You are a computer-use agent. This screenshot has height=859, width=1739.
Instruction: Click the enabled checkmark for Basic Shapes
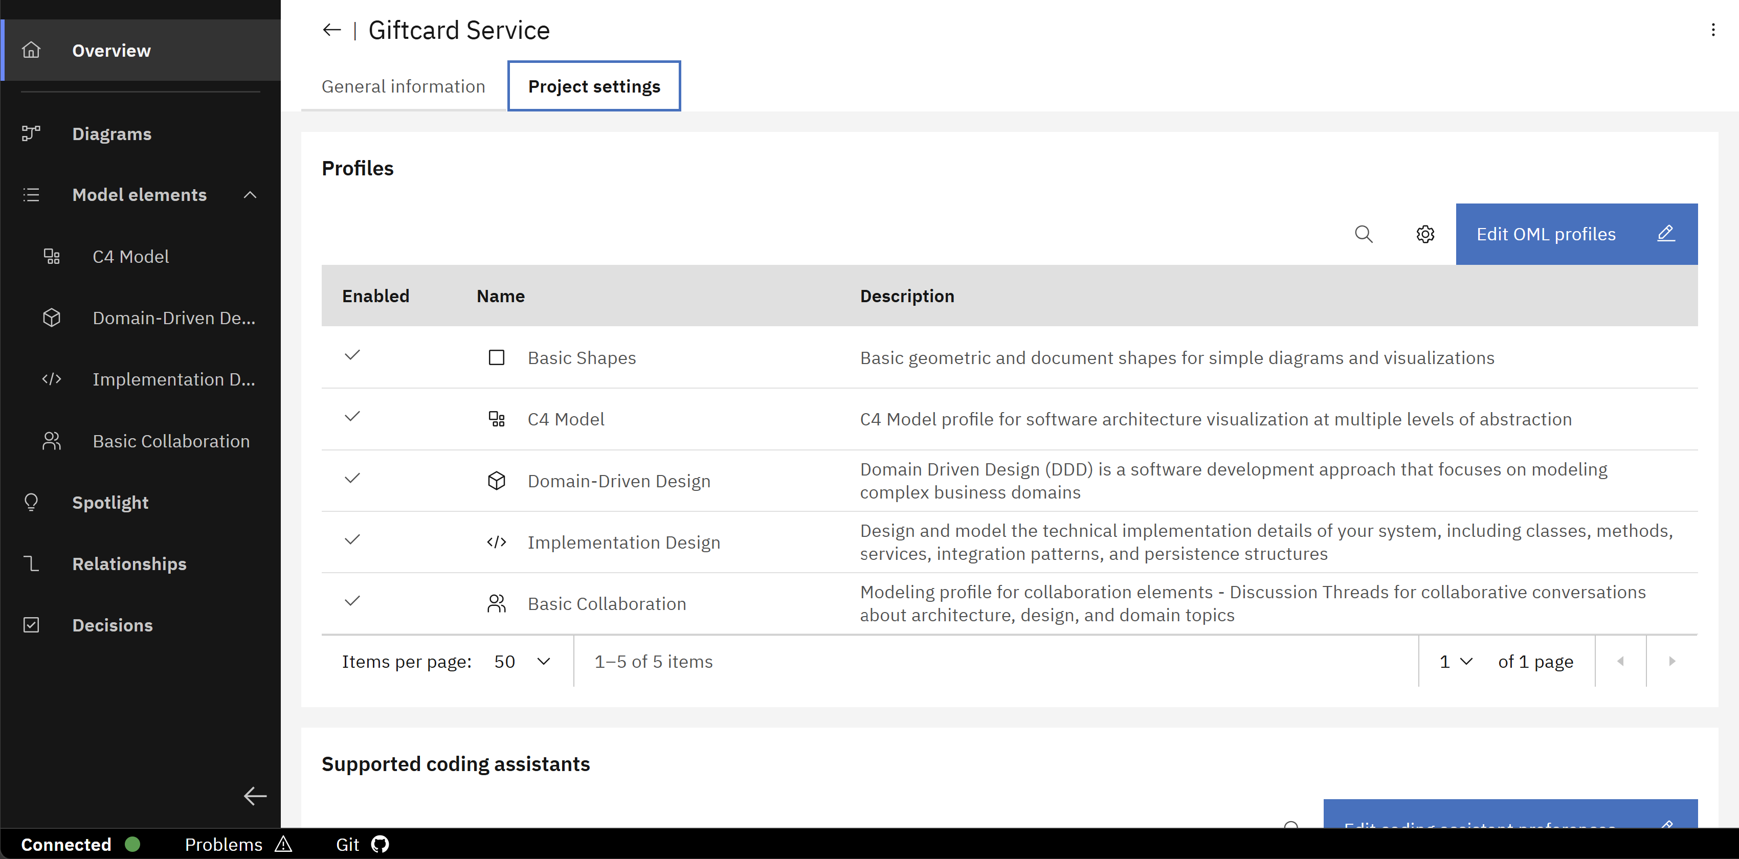[x=352, y=355]
